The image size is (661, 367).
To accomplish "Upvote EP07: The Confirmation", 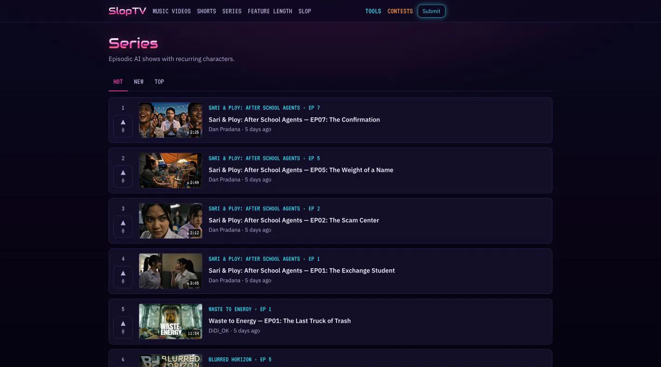I will coord(123,126).
